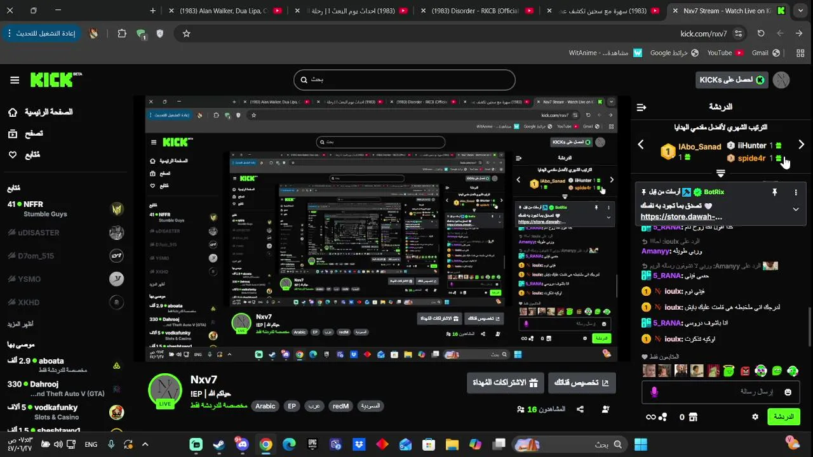Open pinned message three-dot options

[x=796, y=192]
